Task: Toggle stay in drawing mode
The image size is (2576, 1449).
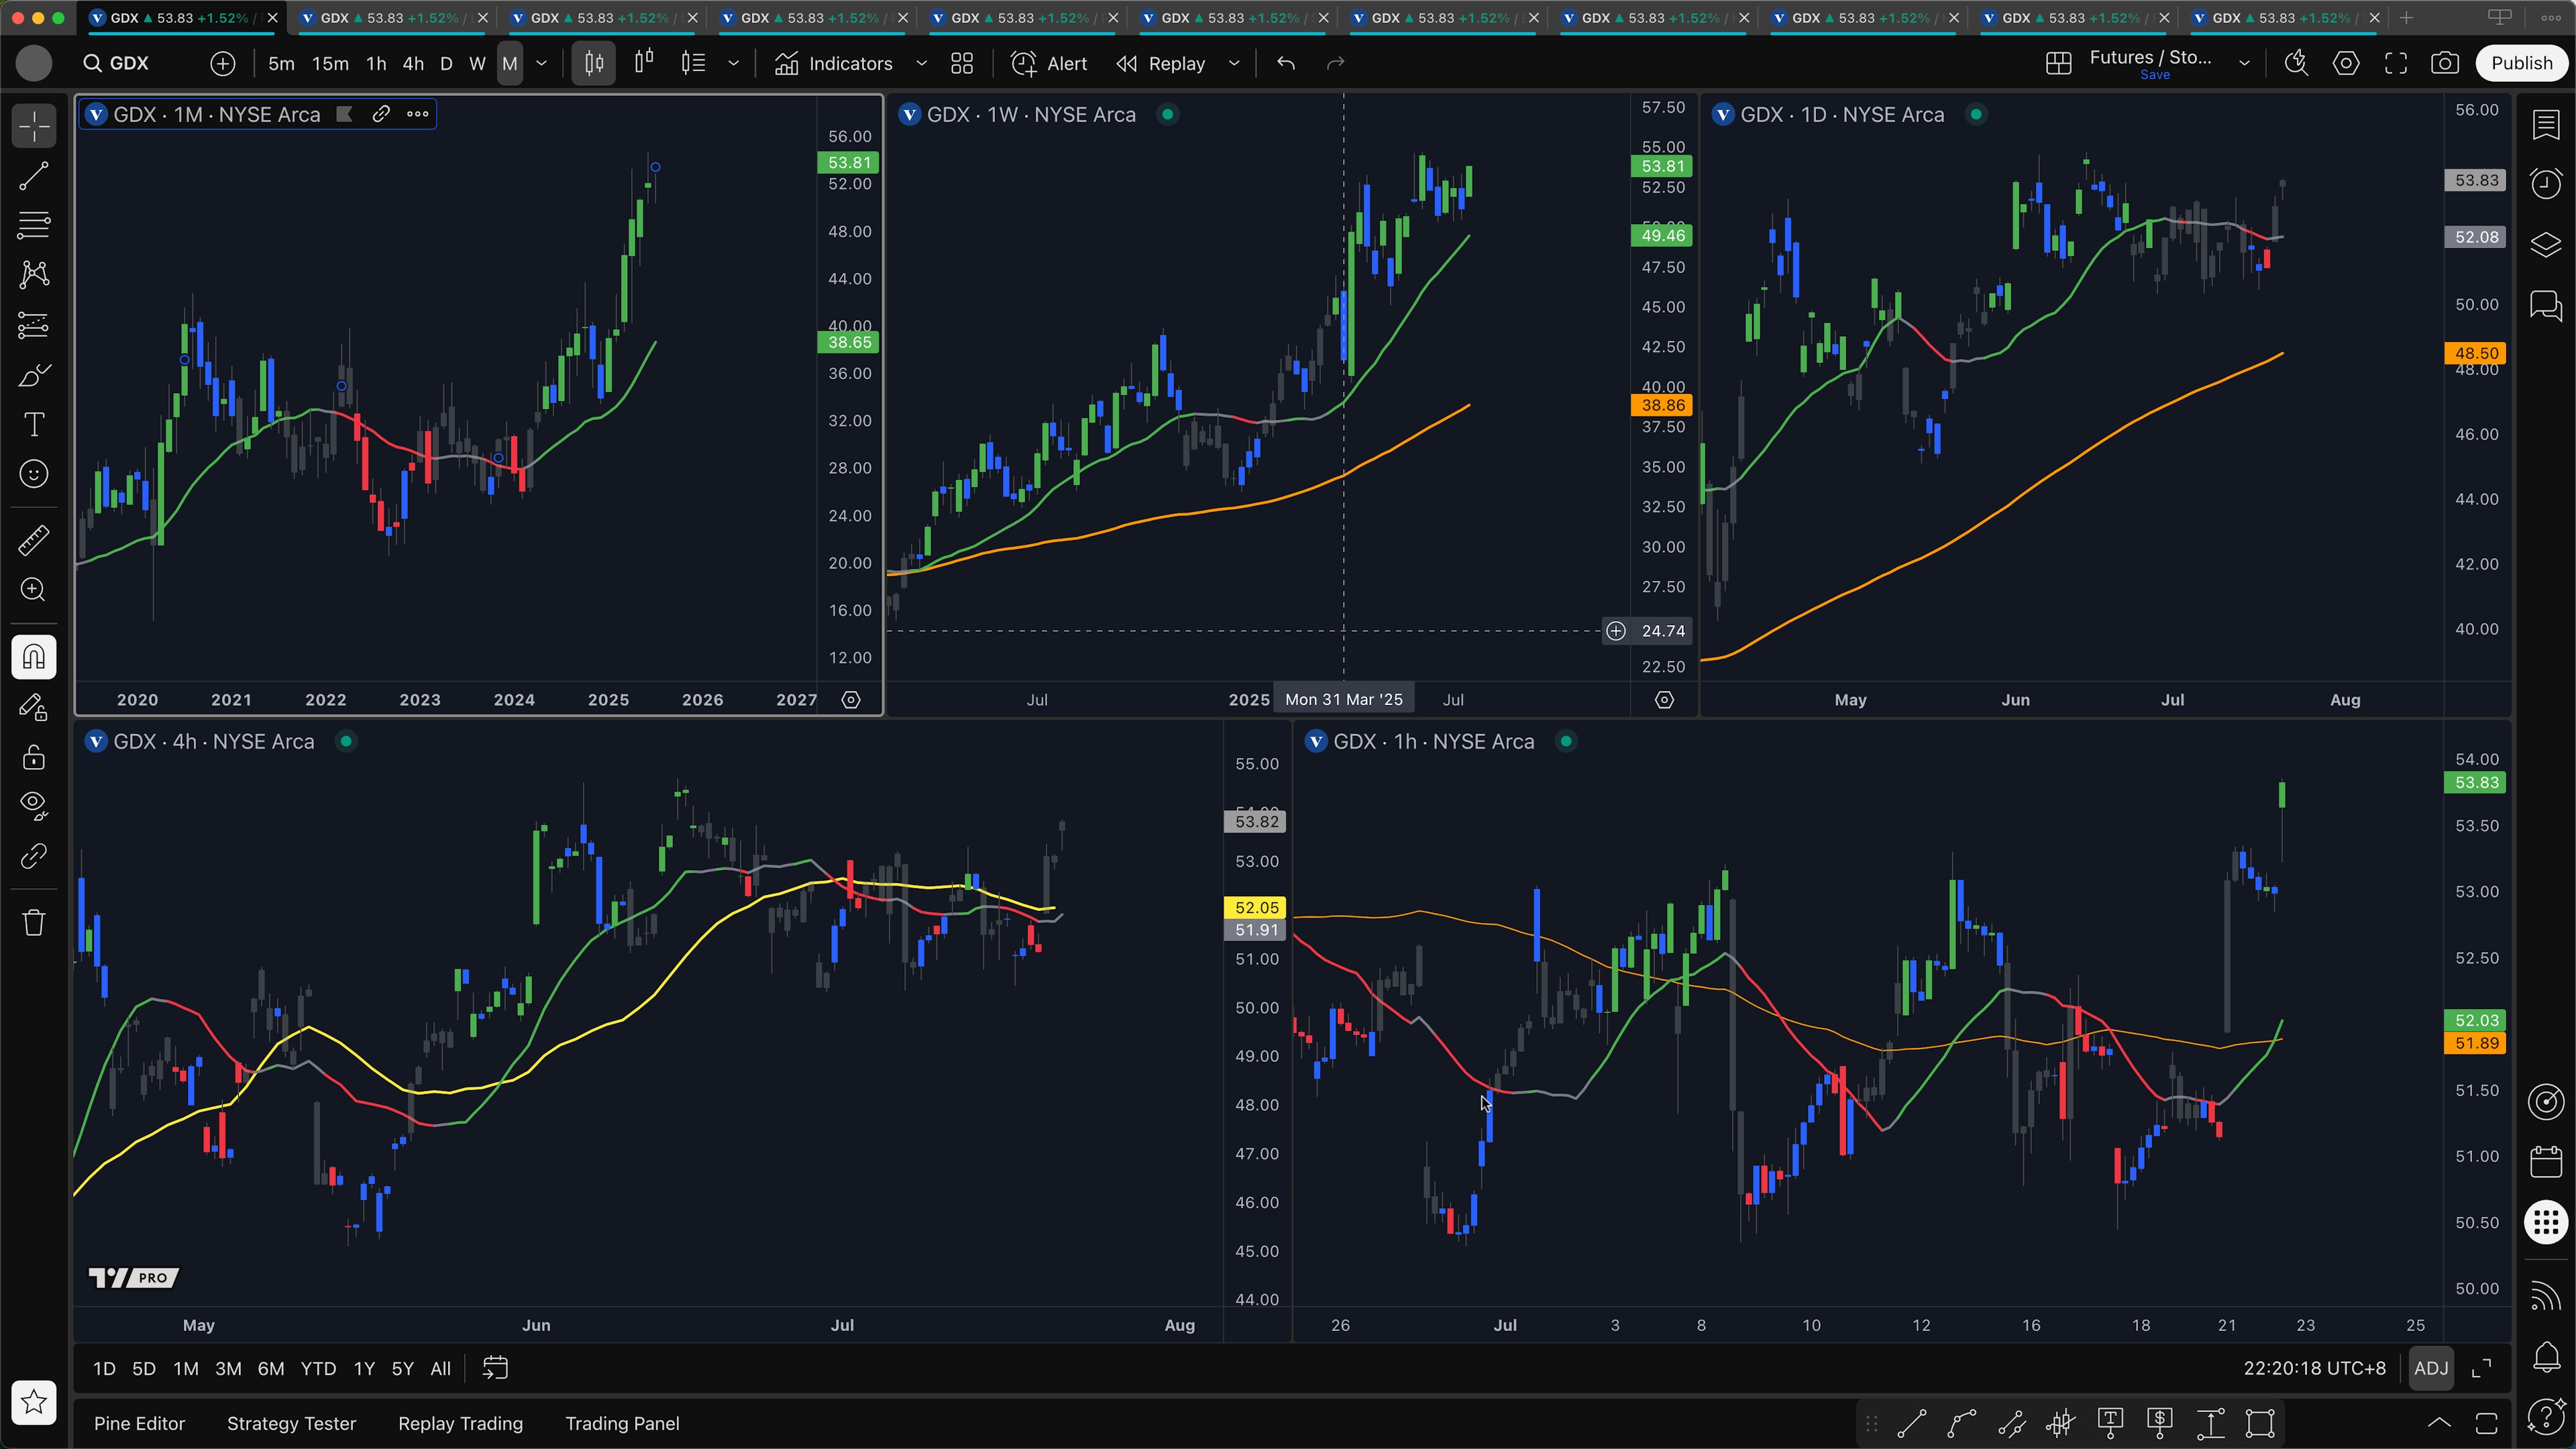Action: point(34,707)
